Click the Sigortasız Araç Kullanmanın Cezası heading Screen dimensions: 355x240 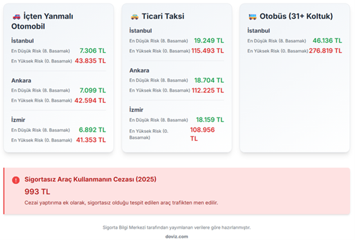pos(90,179)
